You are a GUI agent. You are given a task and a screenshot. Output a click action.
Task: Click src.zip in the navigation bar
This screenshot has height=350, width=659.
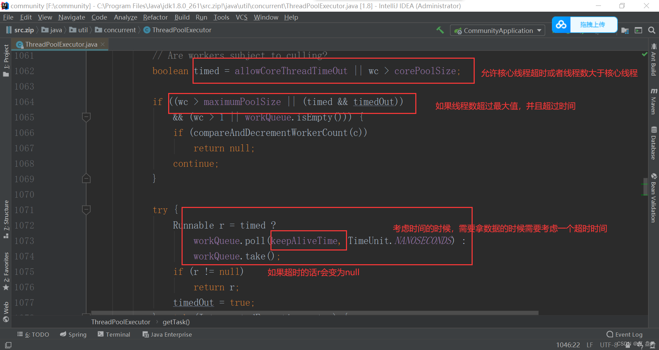(x=20, y=30)
